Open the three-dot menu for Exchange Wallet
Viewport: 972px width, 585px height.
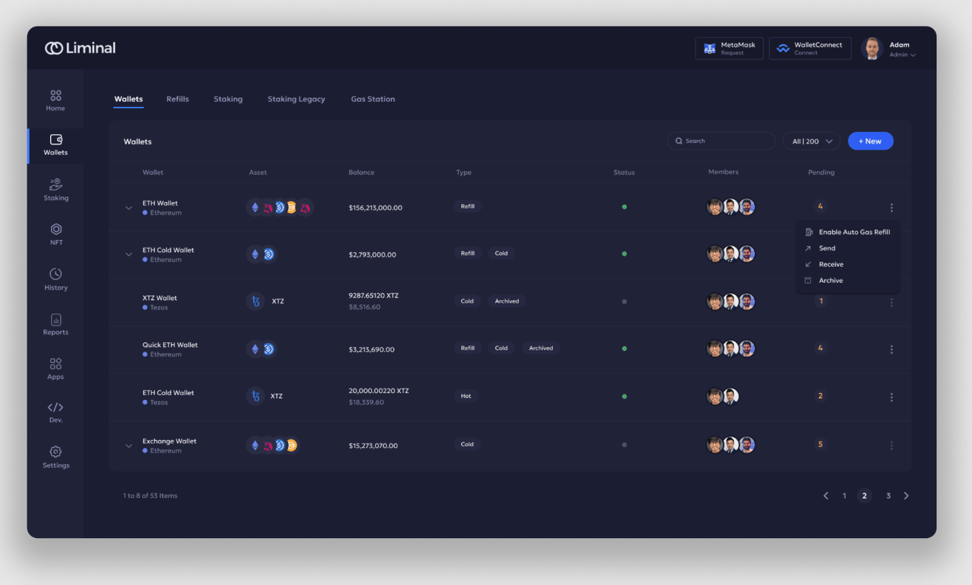pyautogui.click(x=891, y=446)
